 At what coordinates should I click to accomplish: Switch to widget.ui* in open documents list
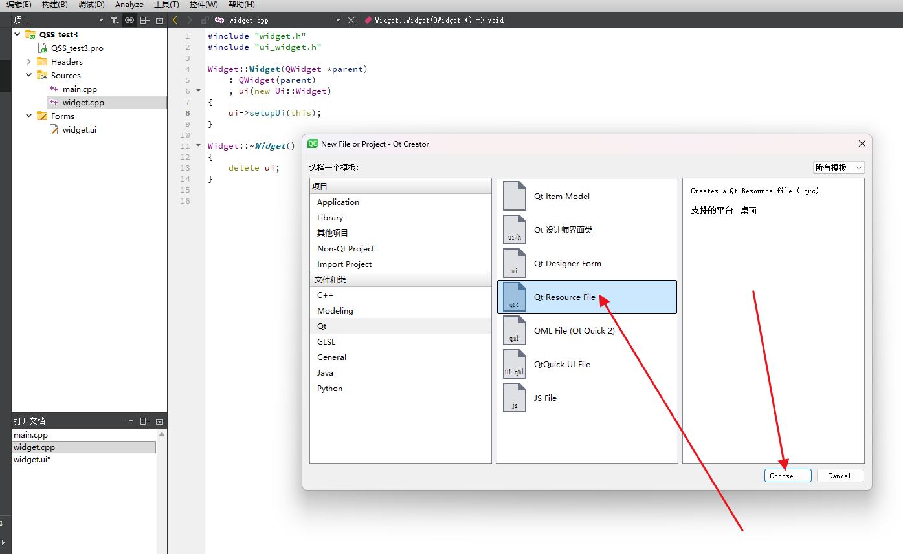point(84,460)
